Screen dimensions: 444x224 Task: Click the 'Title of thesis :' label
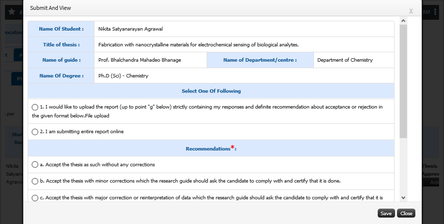coord(61,44)
